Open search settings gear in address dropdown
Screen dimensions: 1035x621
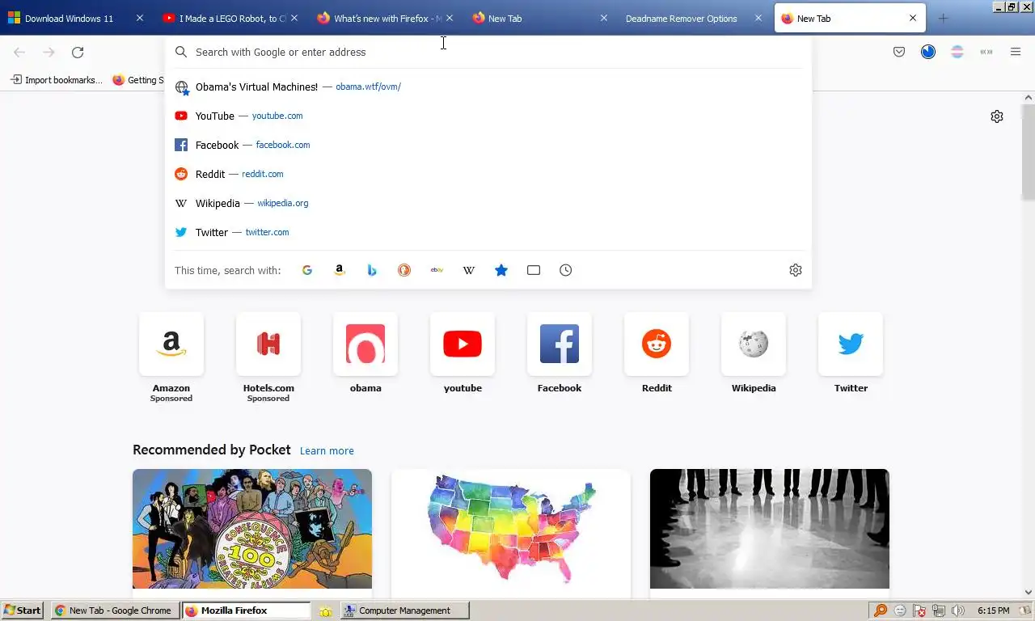tap(796, 270)
